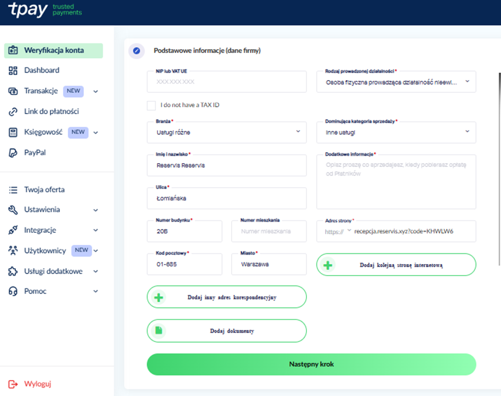Click the PayPal icon in sidebar
The image size is (501, 396).
click(13, 153)
